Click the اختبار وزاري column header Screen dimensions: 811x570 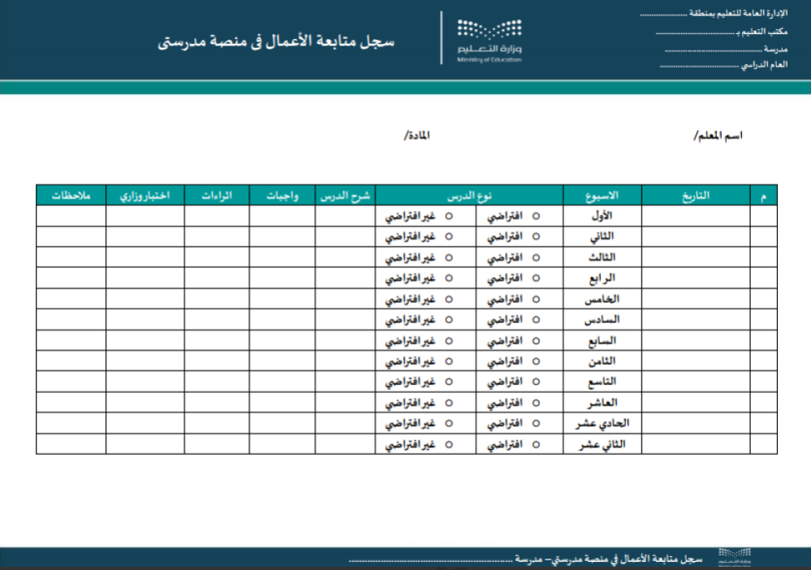(x=145, y=195)
